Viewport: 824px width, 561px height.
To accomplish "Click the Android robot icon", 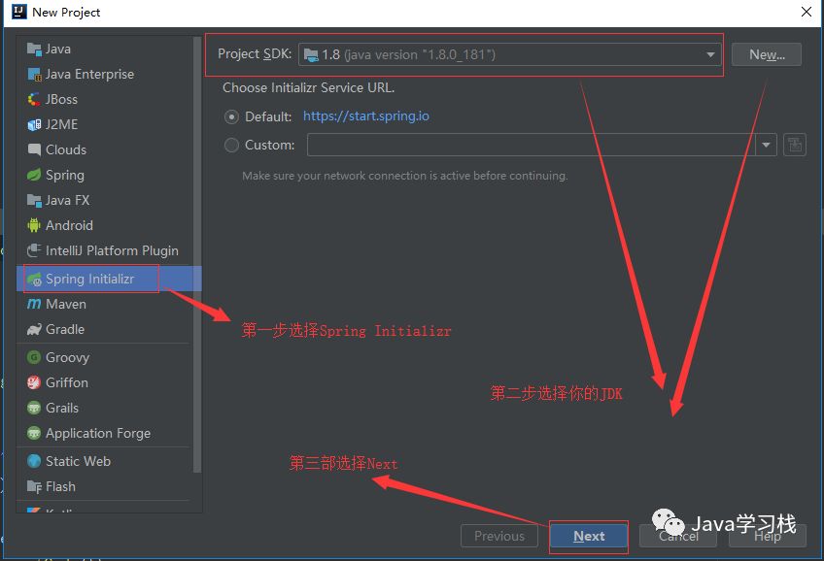I will (34, 225).
